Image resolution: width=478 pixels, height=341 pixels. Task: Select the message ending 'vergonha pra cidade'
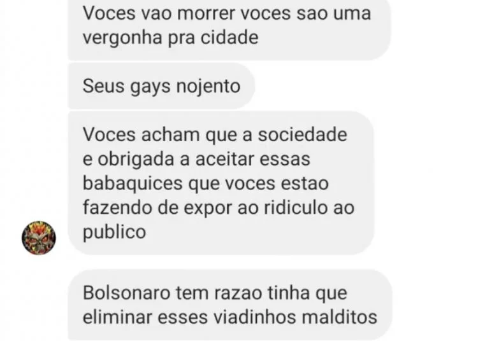(229, 29)
